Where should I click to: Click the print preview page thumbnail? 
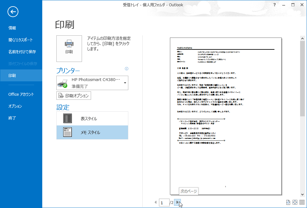226,116
